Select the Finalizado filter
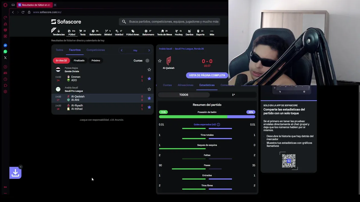 [x=79, y=60]
